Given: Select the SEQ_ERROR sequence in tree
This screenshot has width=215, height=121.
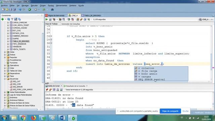Looking at the screenshot, I should (x=18, y=87).
